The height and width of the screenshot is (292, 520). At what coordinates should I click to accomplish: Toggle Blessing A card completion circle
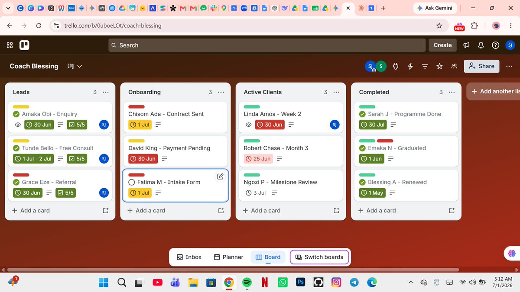(363, 182)
